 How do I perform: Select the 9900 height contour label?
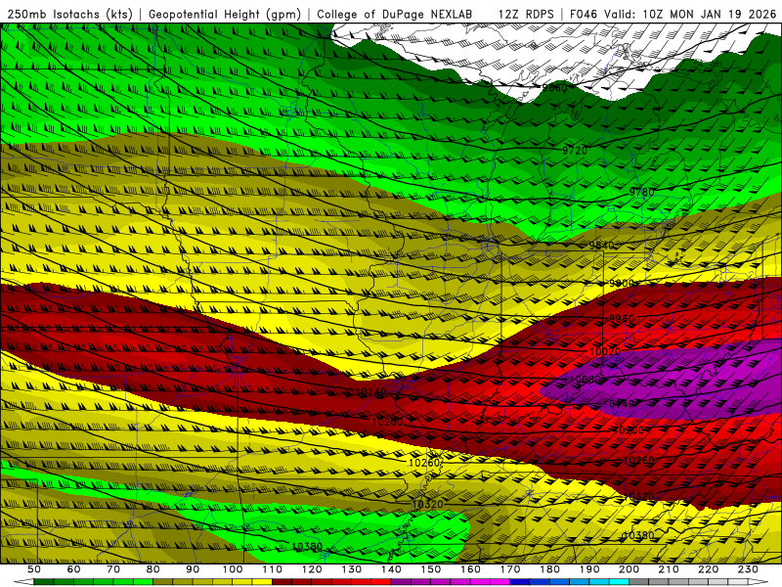point(622,283)
